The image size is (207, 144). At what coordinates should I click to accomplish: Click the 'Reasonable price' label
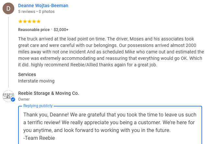point(34,30)
